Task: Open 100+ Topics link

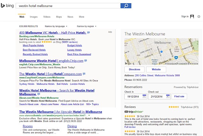Action: click(92, 104)
